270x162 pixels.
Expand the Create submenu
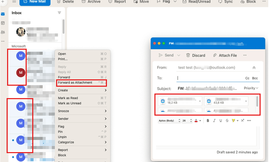point(82,90)
